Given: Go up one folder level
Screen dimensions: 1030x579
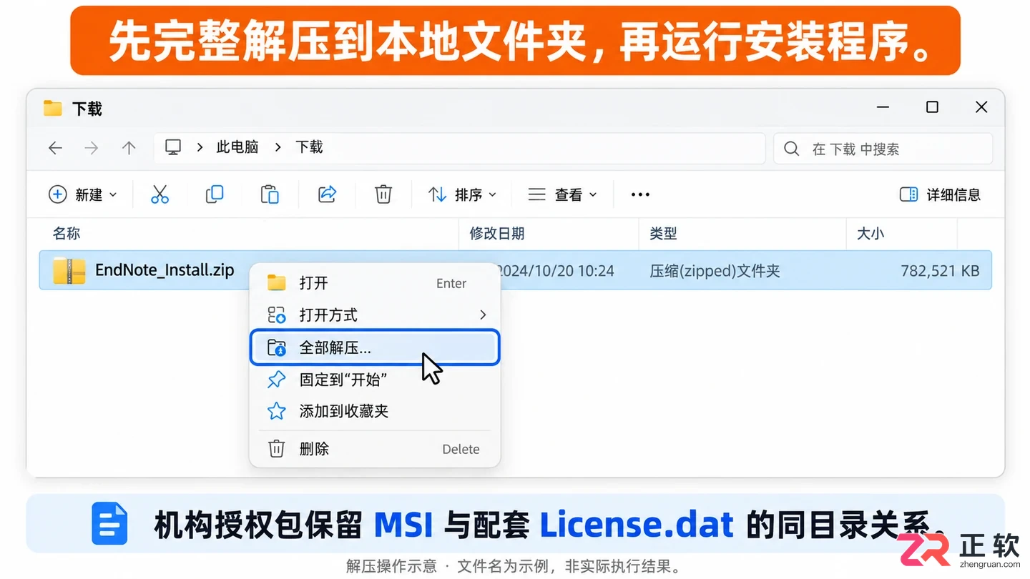Looking at the screenshot, I should [129, 148].
